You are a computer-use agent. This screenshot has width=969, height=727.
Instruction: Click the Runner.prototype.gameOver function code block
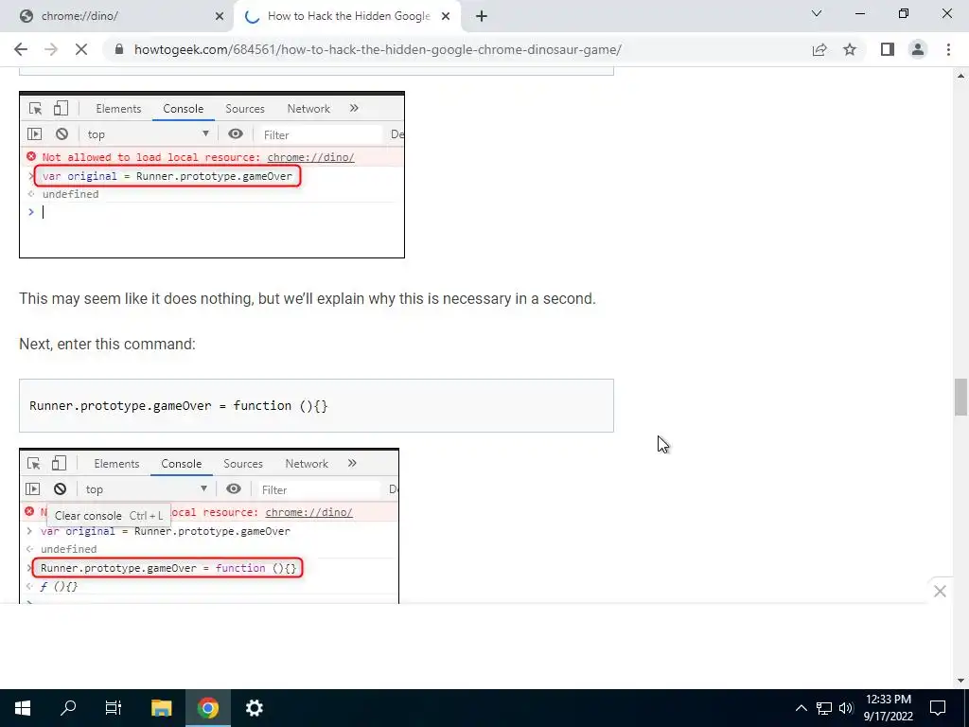coord(316,405)
